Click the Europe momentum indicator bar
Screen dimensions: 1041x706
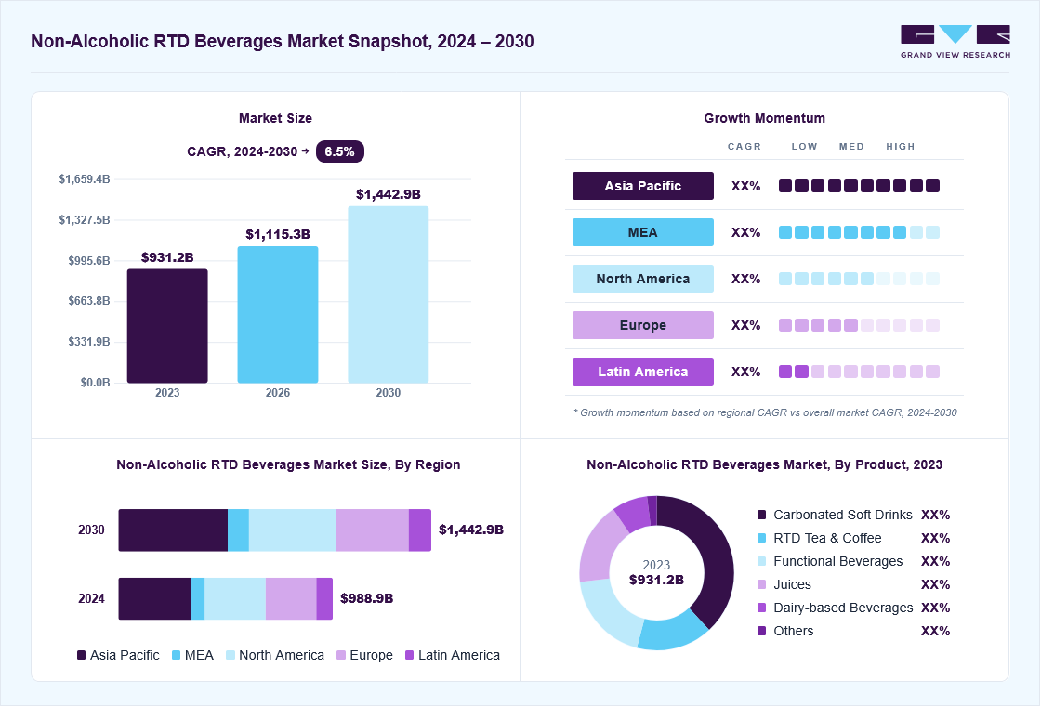[859, 325]
